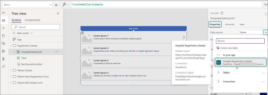Click in the Tree view search box
268x95 pixels.
click(x=36, y=27)
